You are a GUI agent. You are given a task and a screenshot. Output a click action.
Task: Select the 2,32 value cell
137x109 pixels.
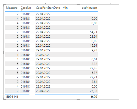(94, 64)
